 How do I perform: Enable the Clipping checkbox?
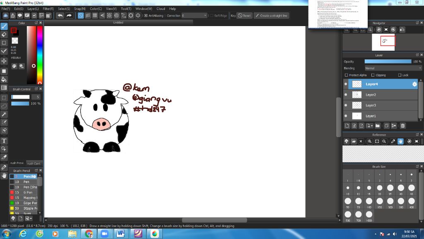point(373,75)
